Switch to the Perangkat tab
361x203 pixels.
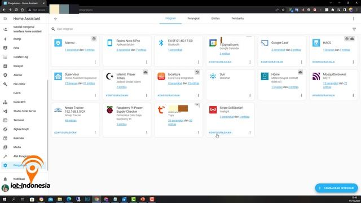tap(193, 19)
